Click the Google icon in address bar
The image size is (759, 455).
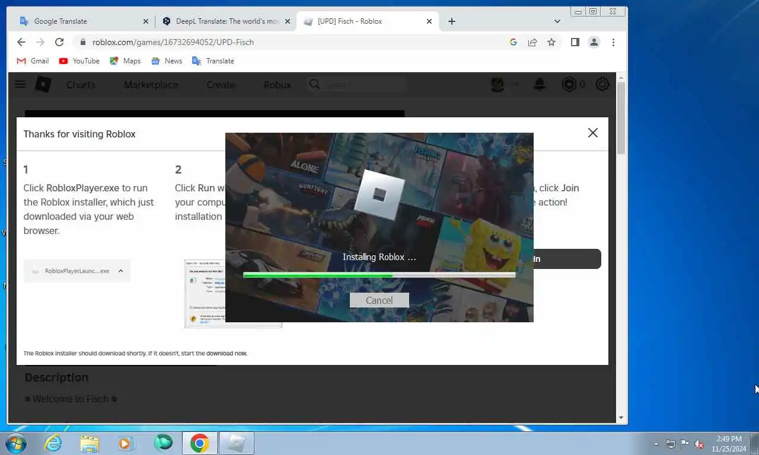pos(514,42)
